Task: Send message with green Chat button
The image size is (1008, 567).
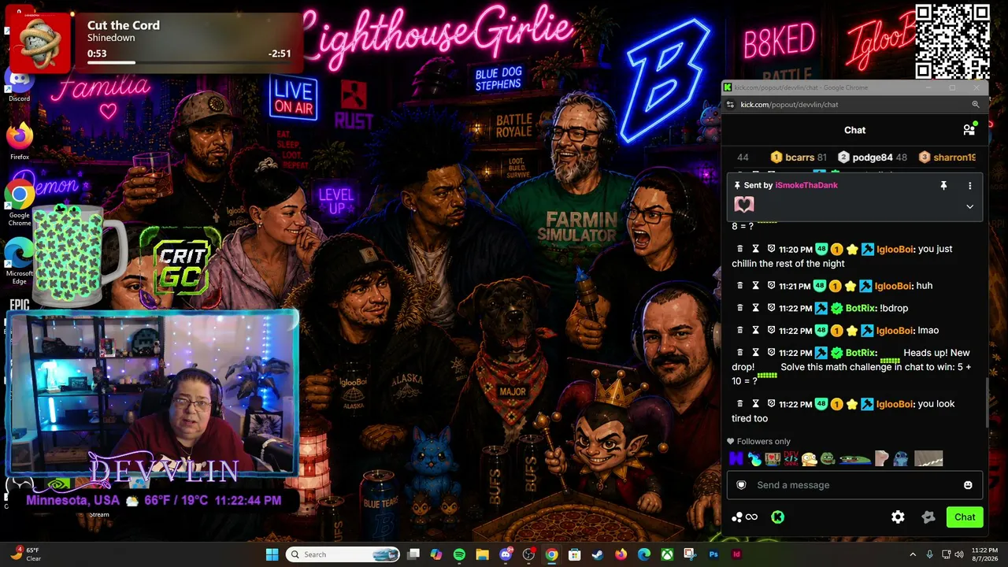Action: pos(965,517)
